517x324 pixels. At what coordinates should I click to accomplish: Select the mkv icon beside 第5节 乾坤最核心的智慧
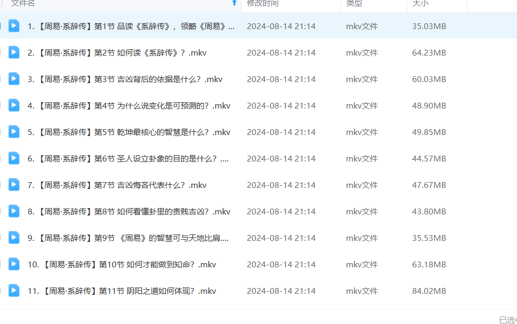14,132
